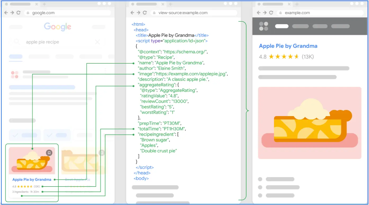Reload the example.com browser window

tap(271, 13)
